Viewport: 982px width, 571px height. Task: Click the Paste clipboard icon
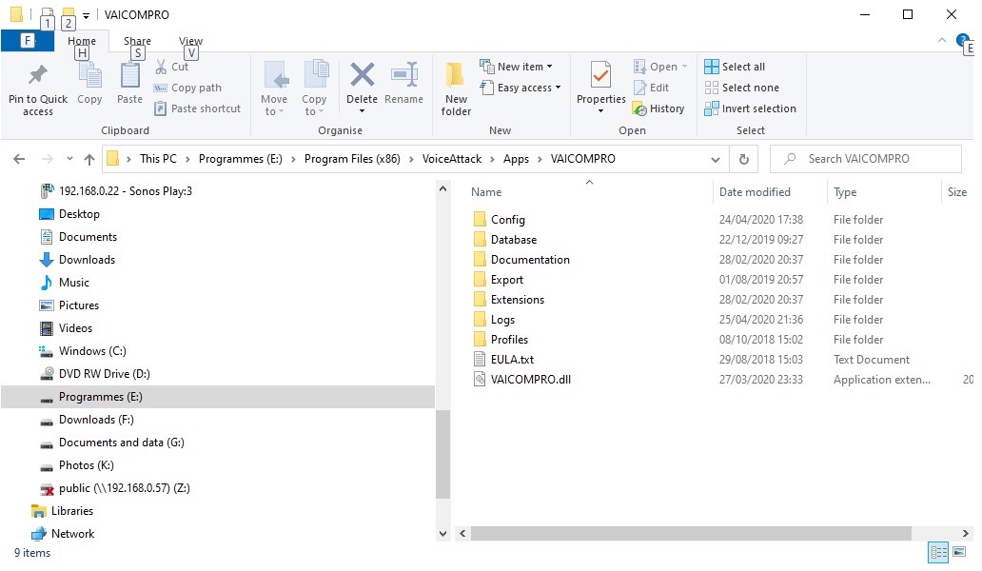[x=129, y=76]
